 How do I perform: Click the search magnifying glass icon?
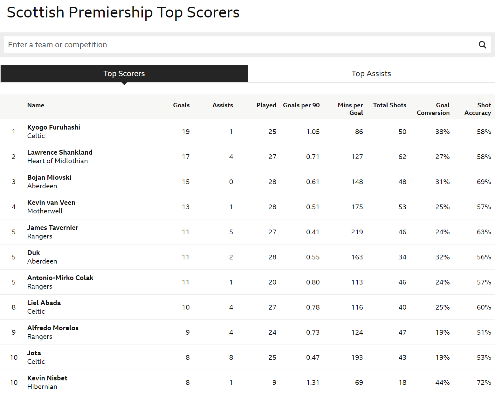pos(483,45)
